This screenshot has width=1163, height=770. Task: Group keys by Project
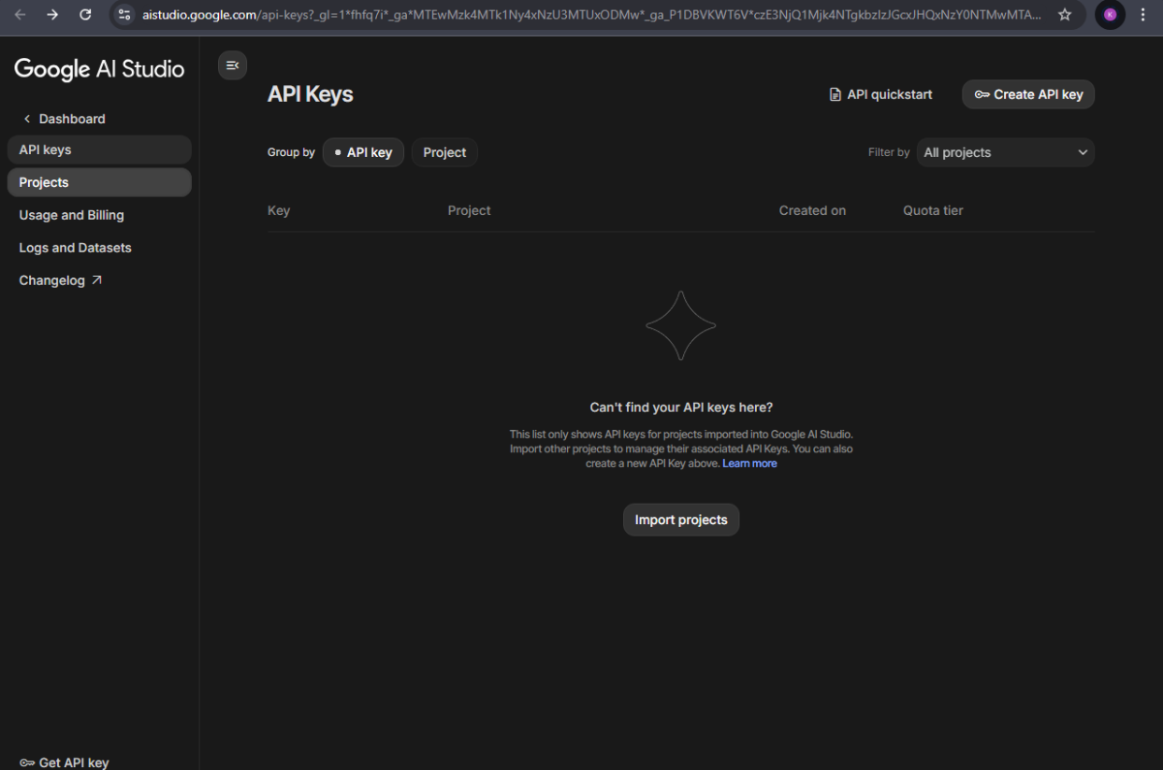pyautogui.click(x=445, y=152)
